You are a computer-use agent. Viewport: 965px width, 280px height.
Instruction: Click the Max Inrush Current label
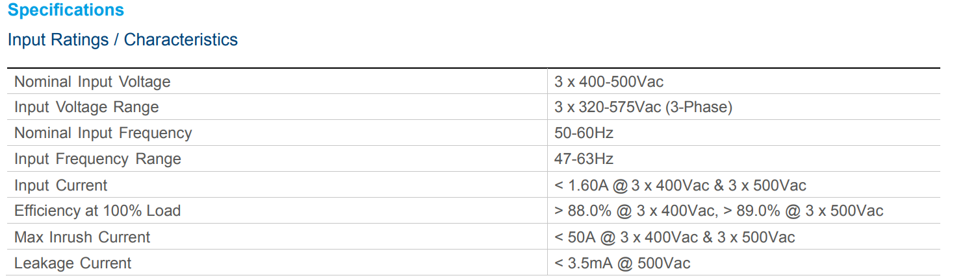coord(82,237)
